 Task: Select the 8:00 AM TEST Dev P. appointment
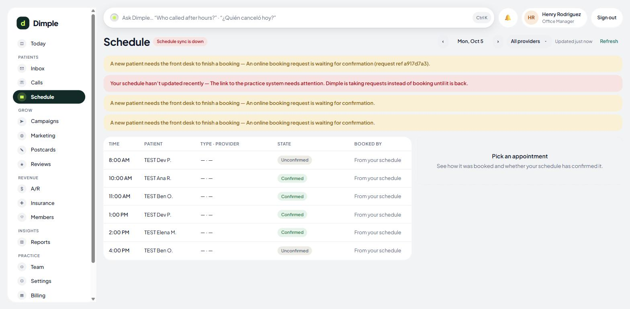pyautogui.click(x=258, y=160)
